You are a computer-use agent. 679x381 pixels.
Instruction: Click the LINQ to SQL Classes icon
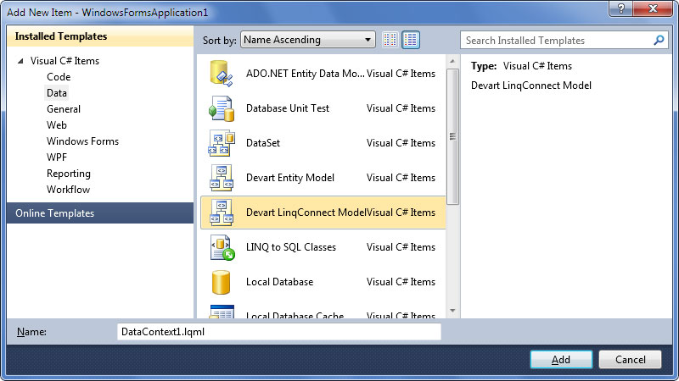(x=222, y=247)
